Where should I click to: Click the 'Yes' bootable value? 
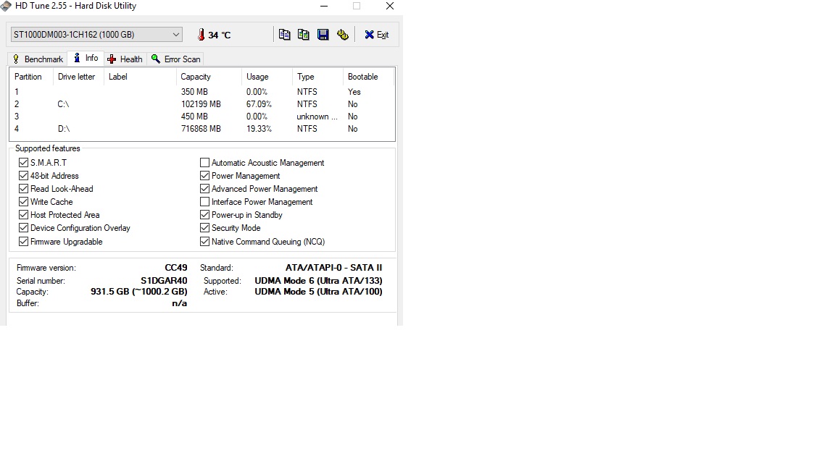(x=354, y=92)
